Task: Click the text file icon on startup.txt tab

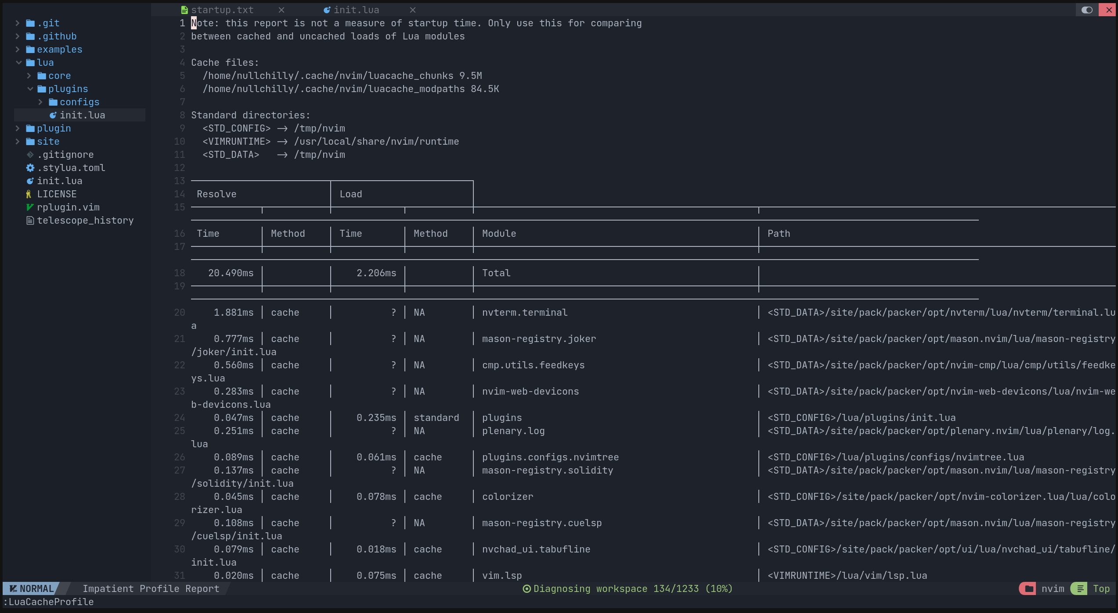Action: 184,10
